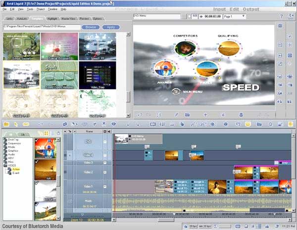Expand the Video 2 track plus box
The height and width of the screenshot is (230, 297).
click(x=65, y=172)
